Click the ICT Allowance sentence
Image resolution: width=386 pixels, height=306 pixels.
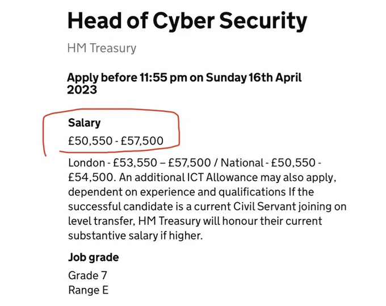coord(228,177)
